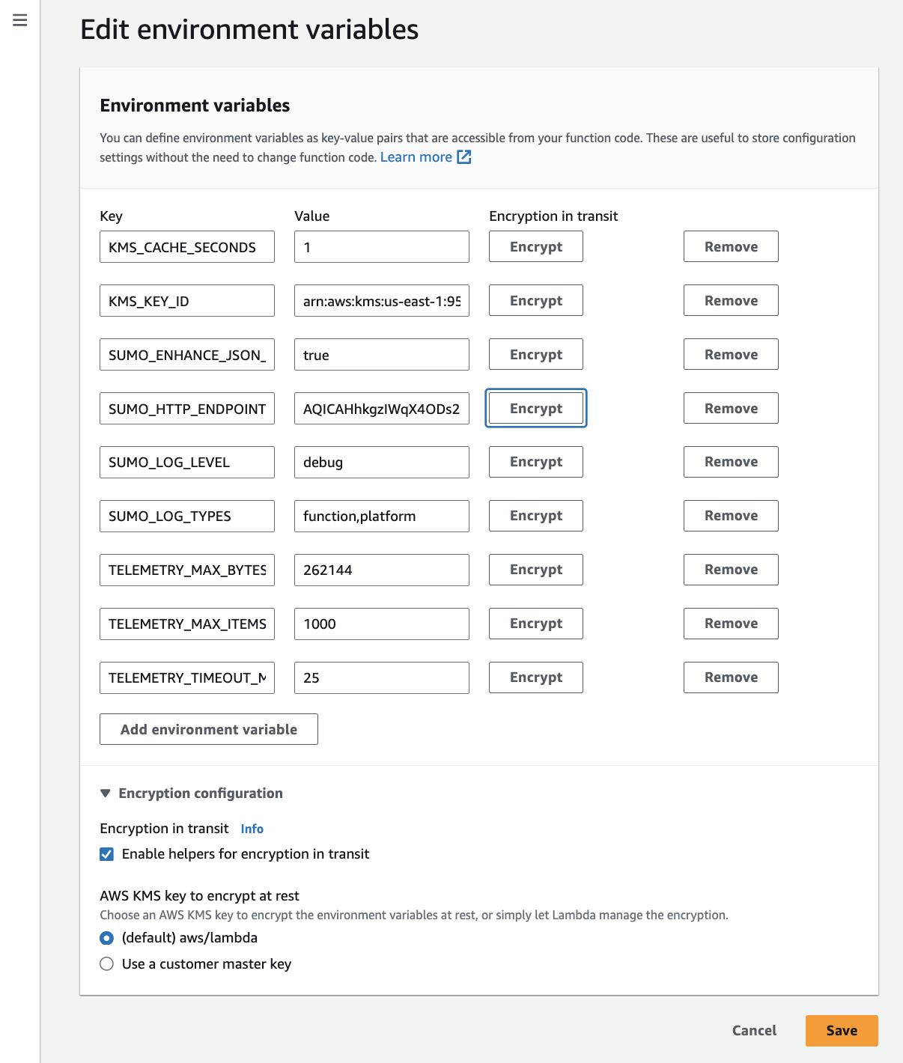
Task: Cancel editing environment variables
Action: tap(753, 1030)
